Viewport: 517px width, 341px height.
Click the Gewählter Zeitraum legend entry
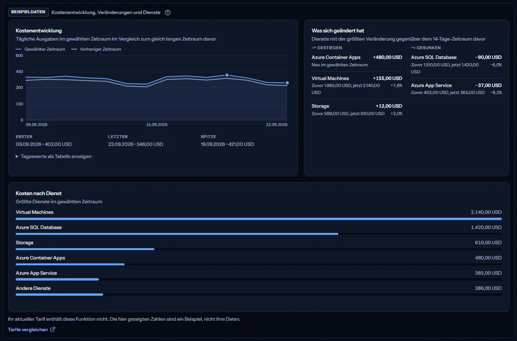tap(41, 50)
